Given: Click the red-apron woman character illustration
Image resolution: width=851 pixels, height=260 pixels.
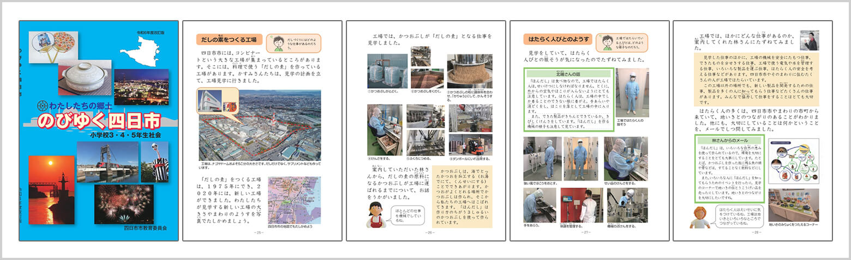Looking at the screenshot, I should tap(375, 215).
